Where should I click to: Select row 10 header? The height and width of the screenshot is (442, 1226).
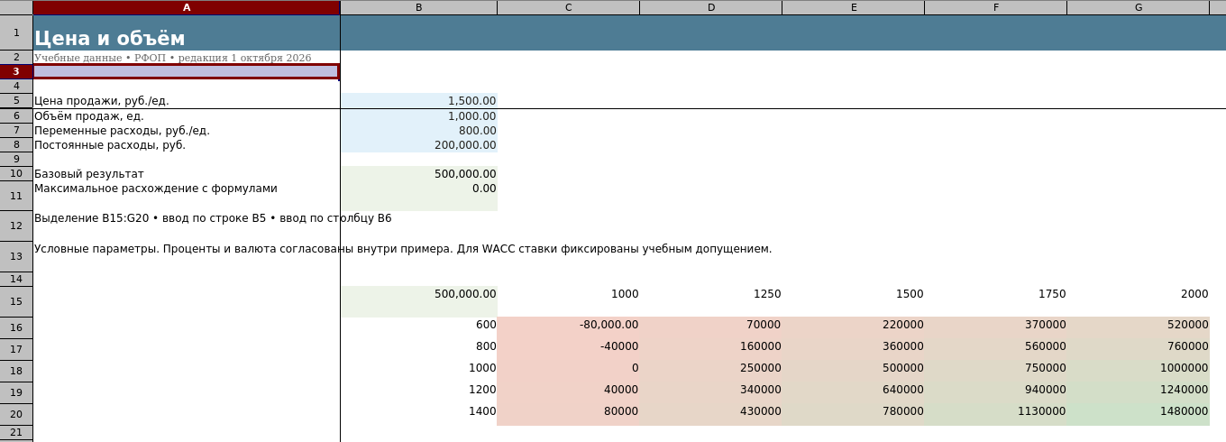(x=16, y=174)
